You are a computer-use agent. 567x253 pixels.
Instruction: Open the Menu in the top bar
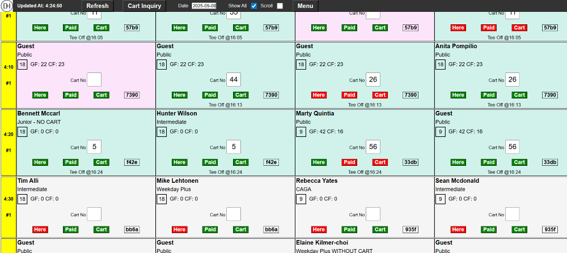305,6
